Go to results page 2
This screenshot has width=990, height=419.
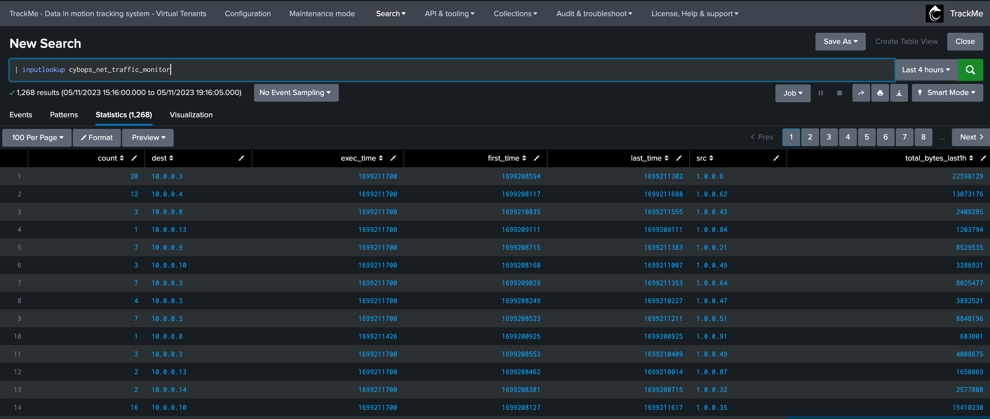click(810, 137)
